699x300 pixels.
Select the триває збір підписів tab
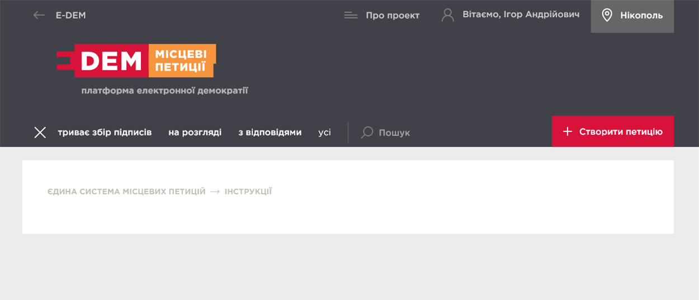(x=105, y=132)
